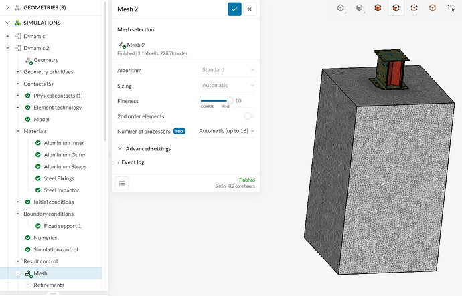Click Fineness value '10'
The height and width of the screenshot is (296, 462).
point(238,101)
